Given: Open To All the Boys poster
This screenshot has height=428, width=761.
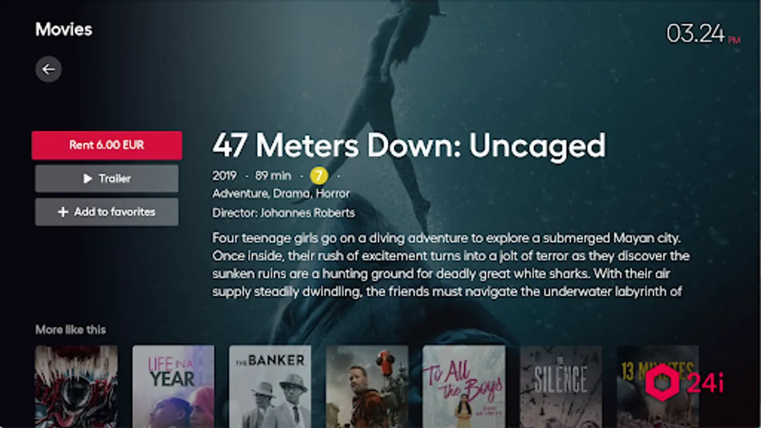Looking at the screenshot, I should [464, 387].
